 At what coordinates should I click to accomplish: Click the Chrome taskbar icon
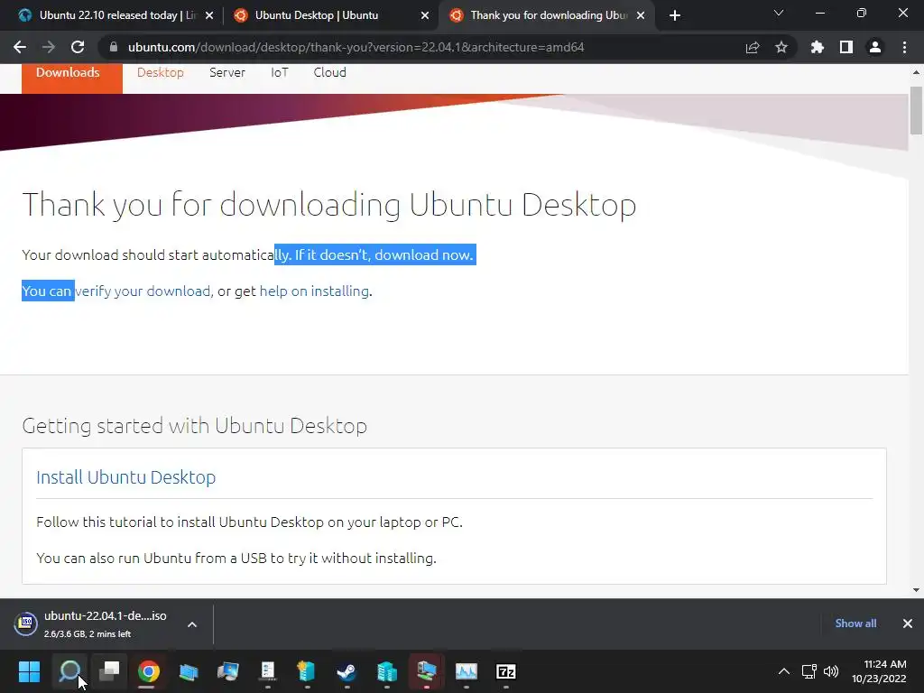coord(149,671)
